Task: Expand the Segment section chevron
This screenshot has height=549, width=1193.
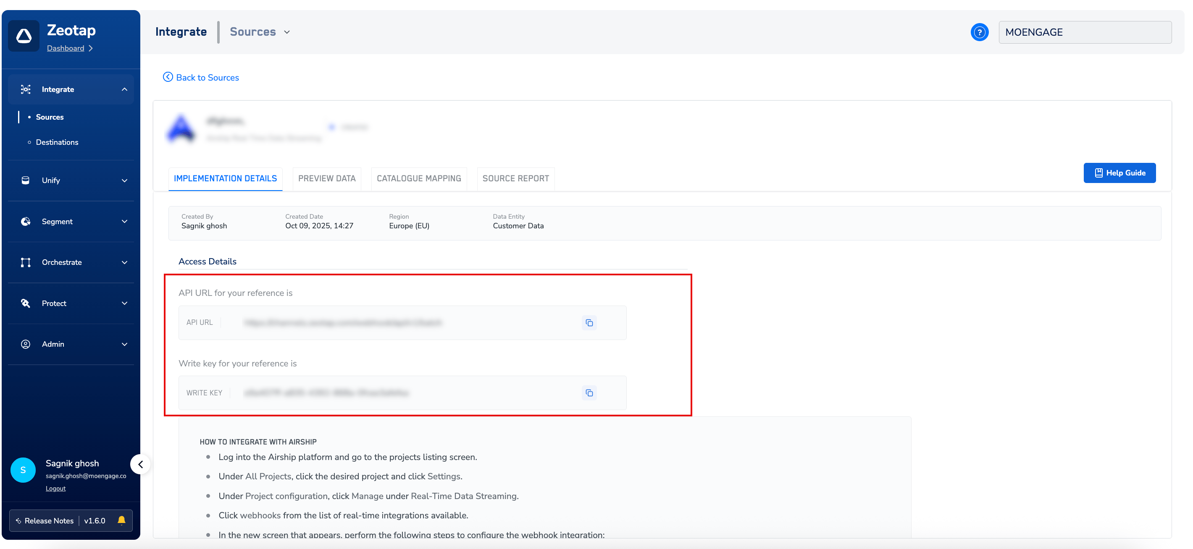Action: pyautogui.click(x=124, y=221)
